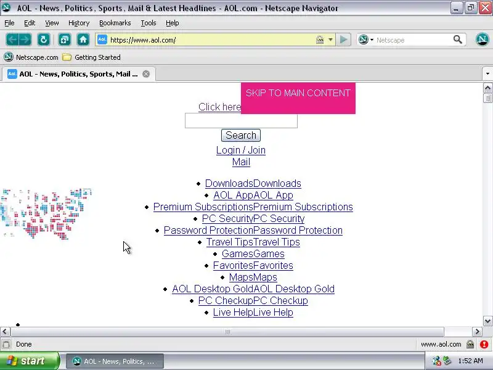Click the AOL page search text field
The height and width of the screenshot is (370, 493).
(x=241, y=121)
